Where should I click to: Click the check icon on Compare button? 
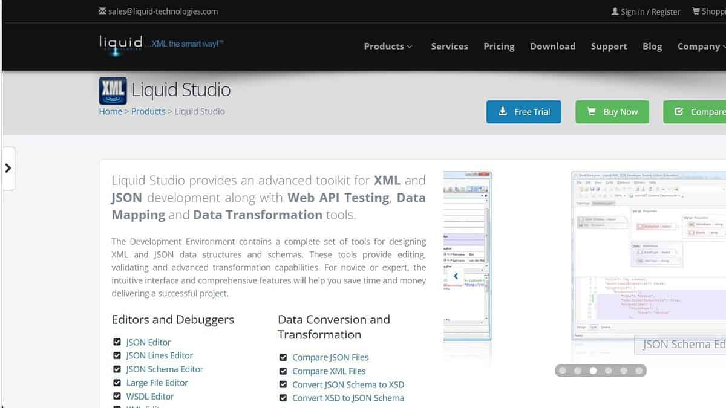(679, 112)
